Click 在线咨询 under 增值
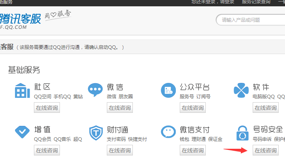285x161 pixels. pos(47,150)
